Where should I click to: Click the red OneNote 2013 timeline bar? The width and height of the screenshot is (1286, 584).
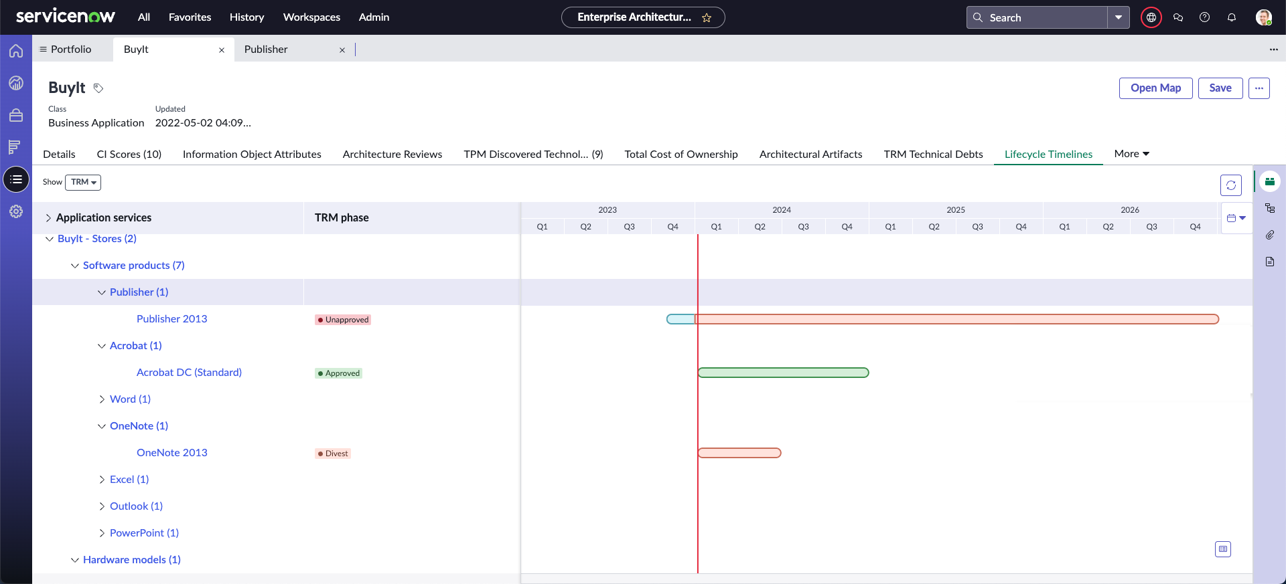tap(739, 453)
